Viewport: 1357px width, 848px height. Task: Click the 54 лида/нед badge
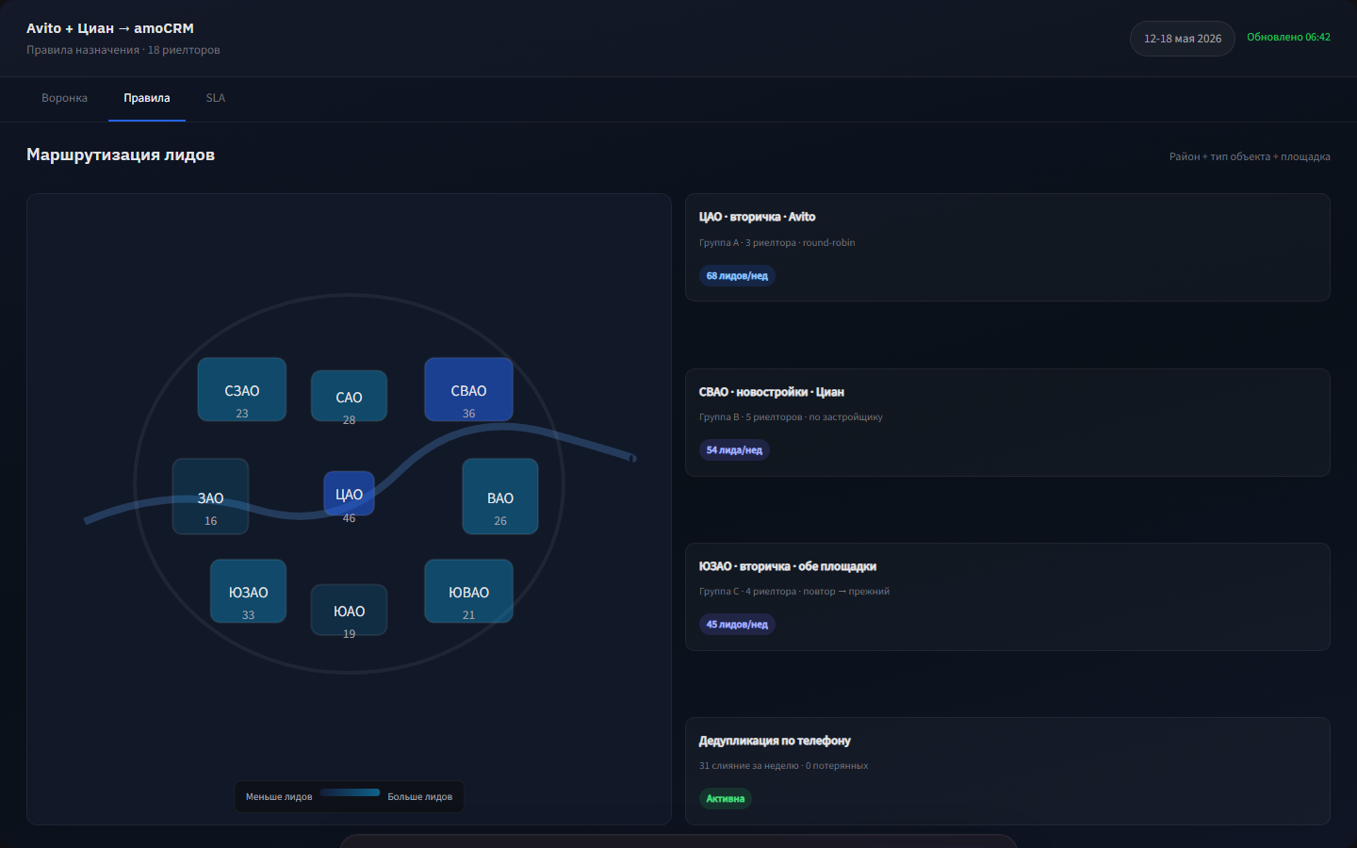[734, 449]
